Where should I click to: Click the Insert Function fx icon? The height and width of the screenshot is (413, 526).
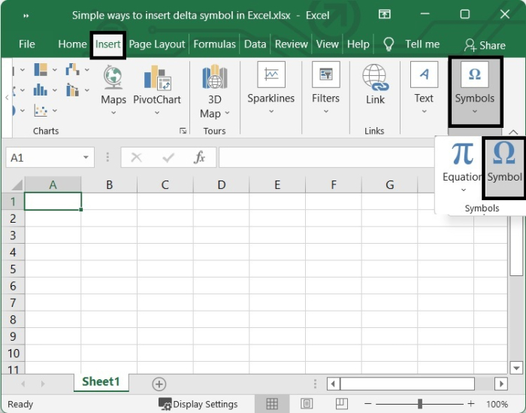(x=199, y=157)
